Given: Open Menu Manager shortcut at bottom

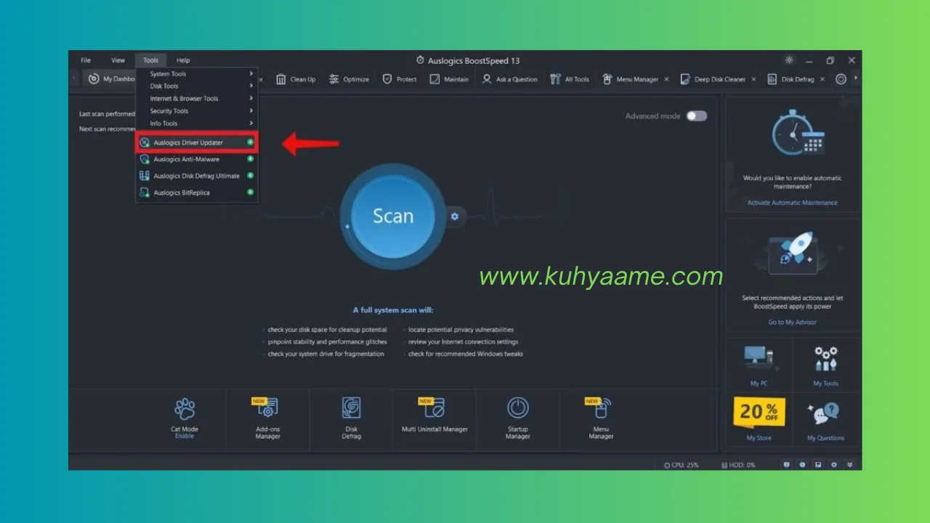Looking at the screenshot, I should point(601,419).
